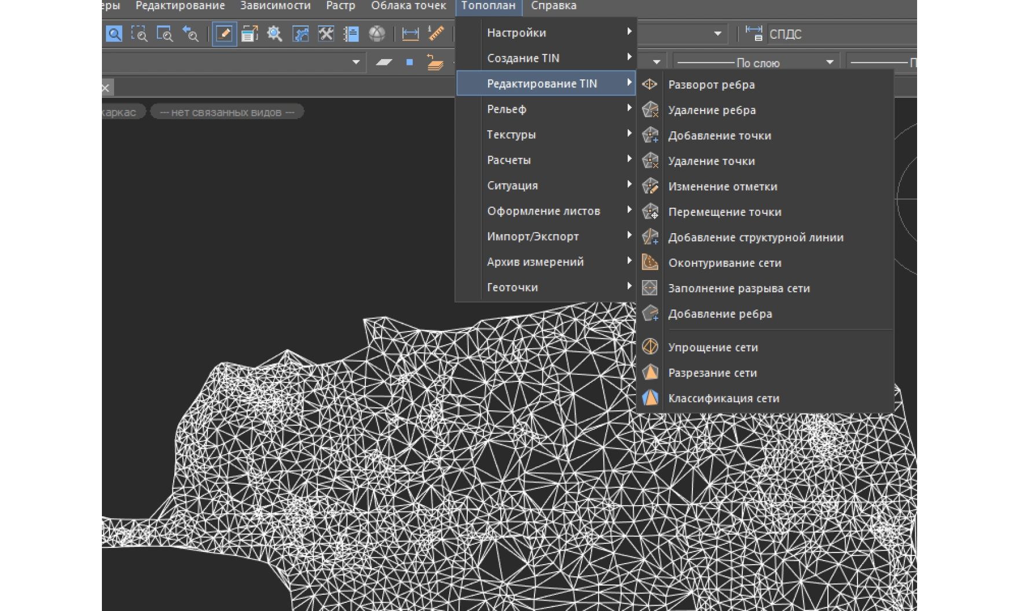This screenshot has height=611, width=1019.
Task: Choose 'Разворот ребра' from the submenu
Action: tap(711, 84)
